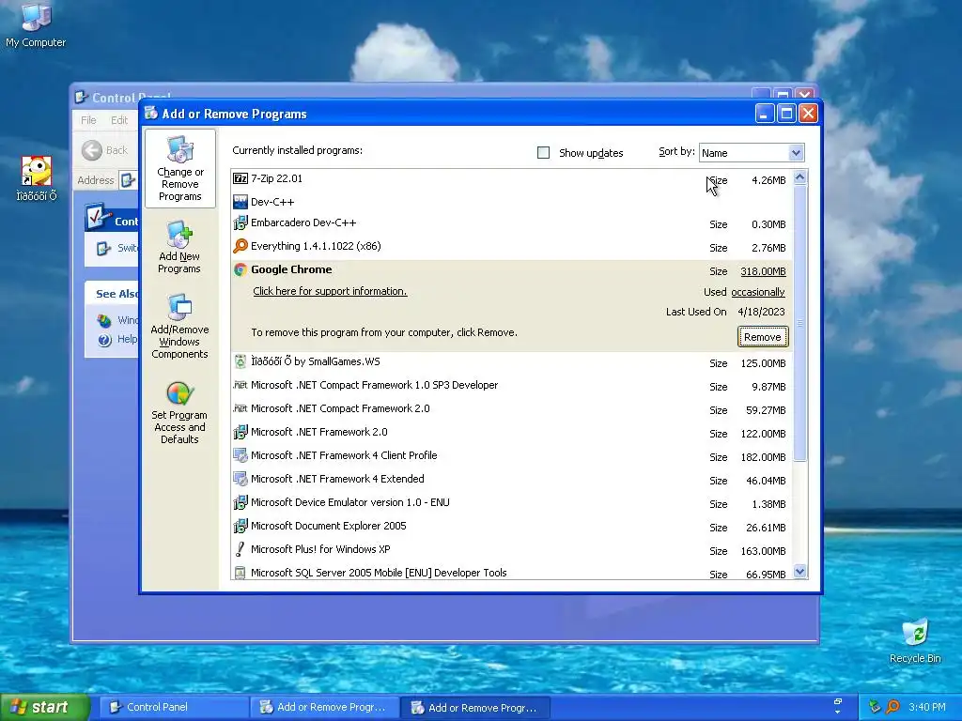Open the Sort by Name dropdown
Viewport: 962px width, 721px height.
[796, 153]
